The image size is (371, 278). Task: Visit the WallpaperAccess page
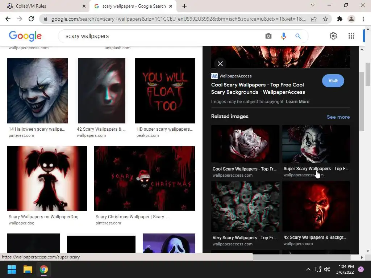(333, 81)
